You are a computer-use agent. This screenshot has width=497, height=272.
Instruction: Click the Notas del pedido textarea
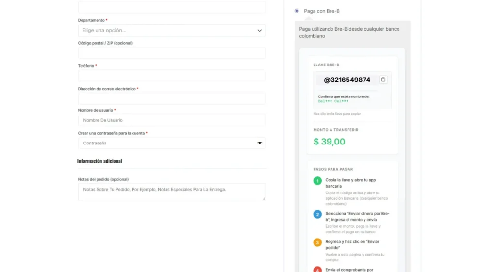click(x=172, y=192)
